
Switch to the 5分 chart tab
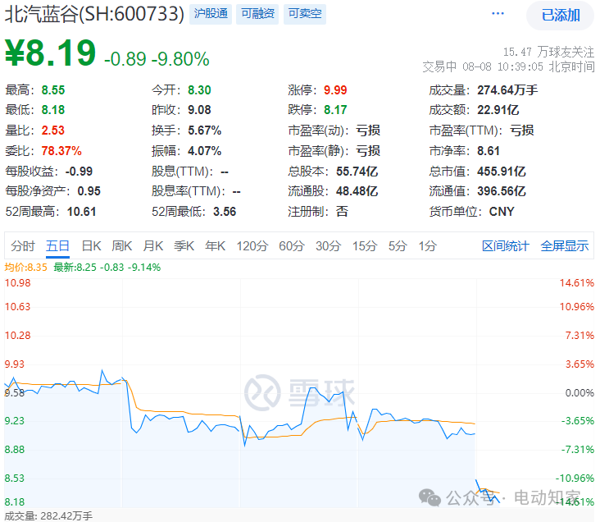398,246
